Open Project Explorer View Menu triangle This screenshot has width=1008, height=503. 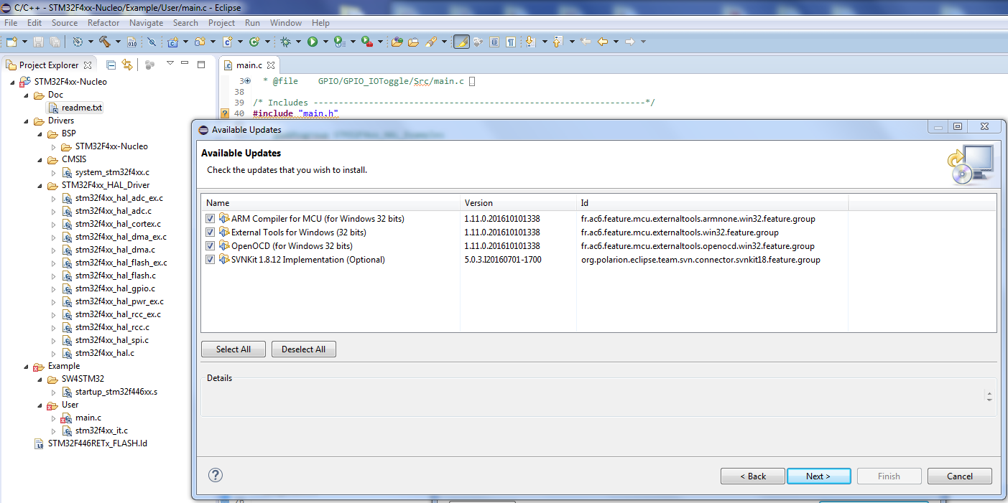[x=170, y=63]
